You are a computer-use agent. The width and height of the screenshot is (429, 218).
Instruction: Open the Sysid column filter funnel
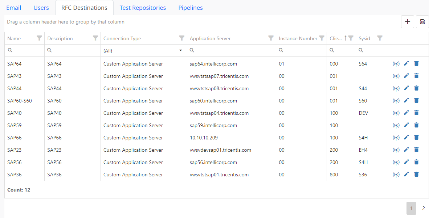(380, 38)
